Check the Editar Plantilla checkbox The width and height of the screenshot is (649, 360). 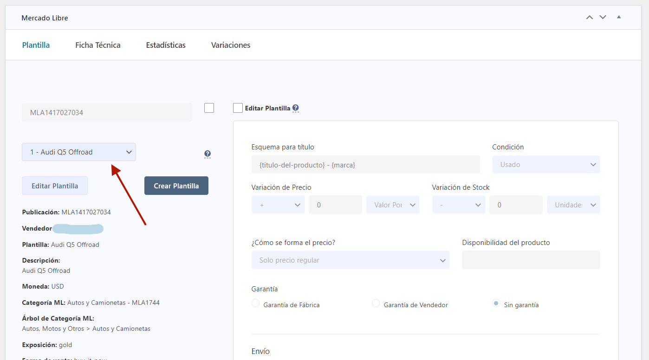pyautogui.click(x=238, y=108)
